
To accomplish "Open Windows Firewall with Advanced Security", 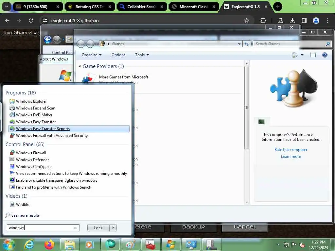I will click(x=49, y=136).
